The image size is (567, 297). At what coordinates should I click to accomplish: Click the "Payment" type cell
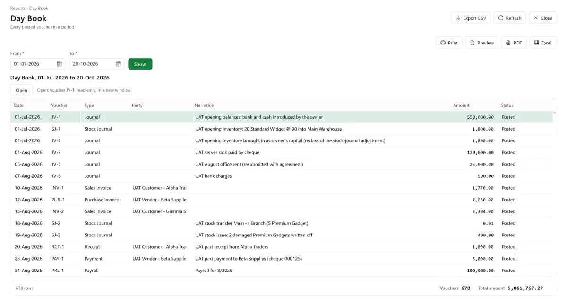pyautogui.click(x=93, y=259)
